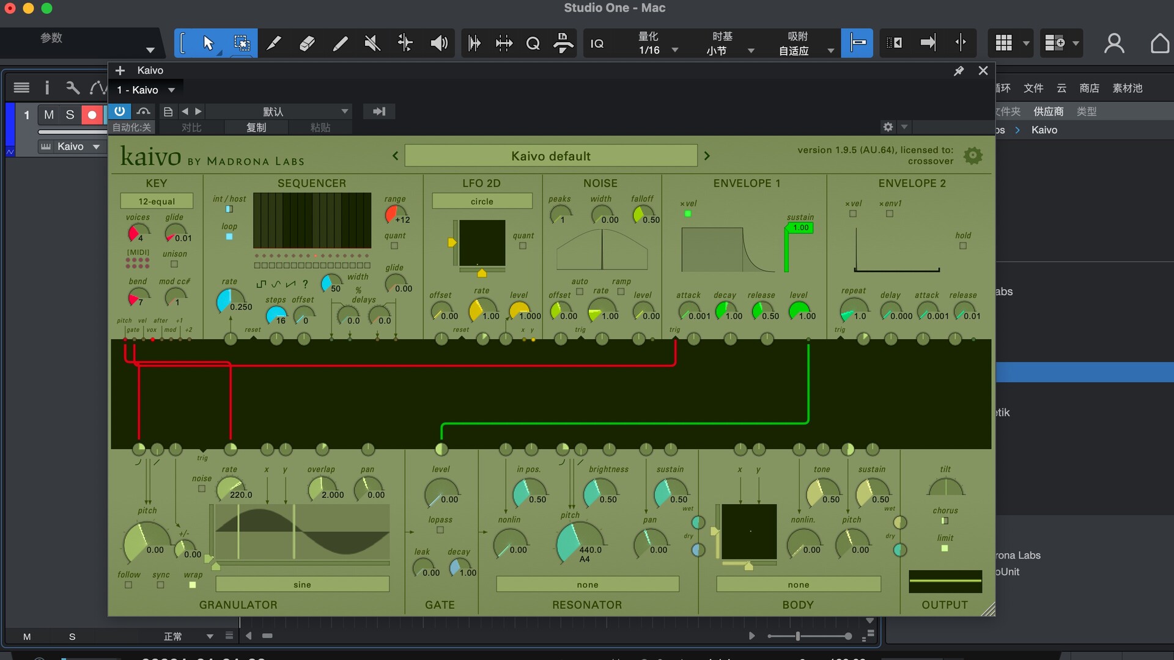Select the Eraser tool

[x=308, y=43]
